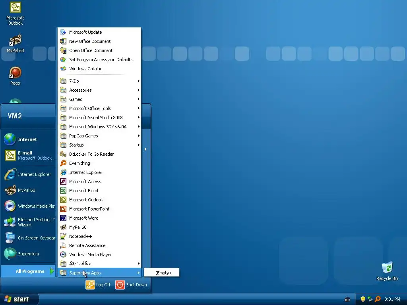Image resolution: width=407 pixels, height=305 pixels.
Task: Launch Microsoft Access
Action: coord(99,181)
